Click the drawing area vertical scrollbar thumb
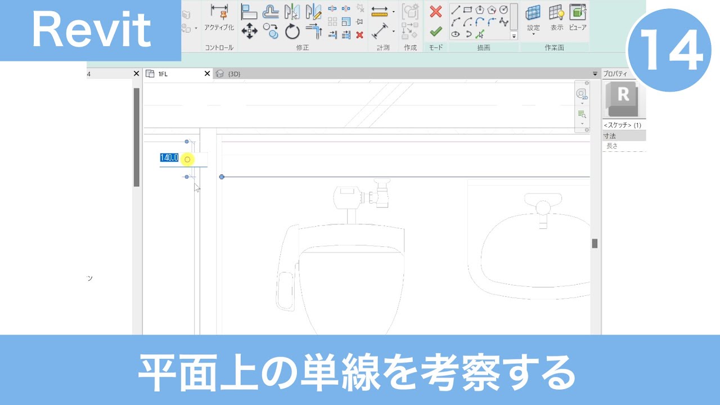Screen dimensions: 720x405 [595, 244]
